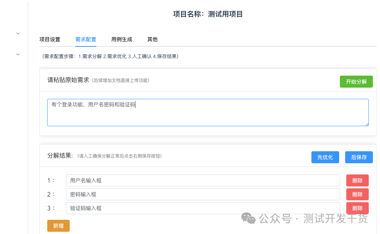Viewport: 380px width, 234px height.
Task: Select the 需求配置 tab
Action: coord(85,39)
